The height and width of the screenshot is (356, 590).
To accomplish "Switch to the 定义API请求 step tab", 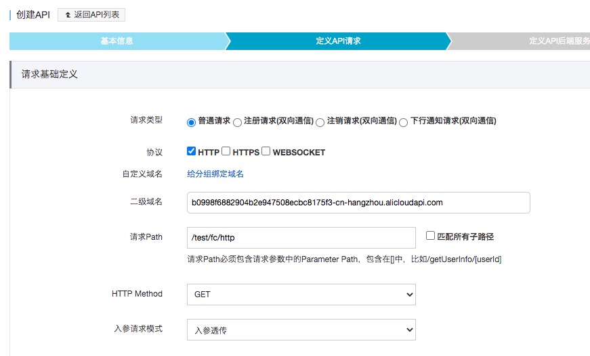I will pos(338,41).
